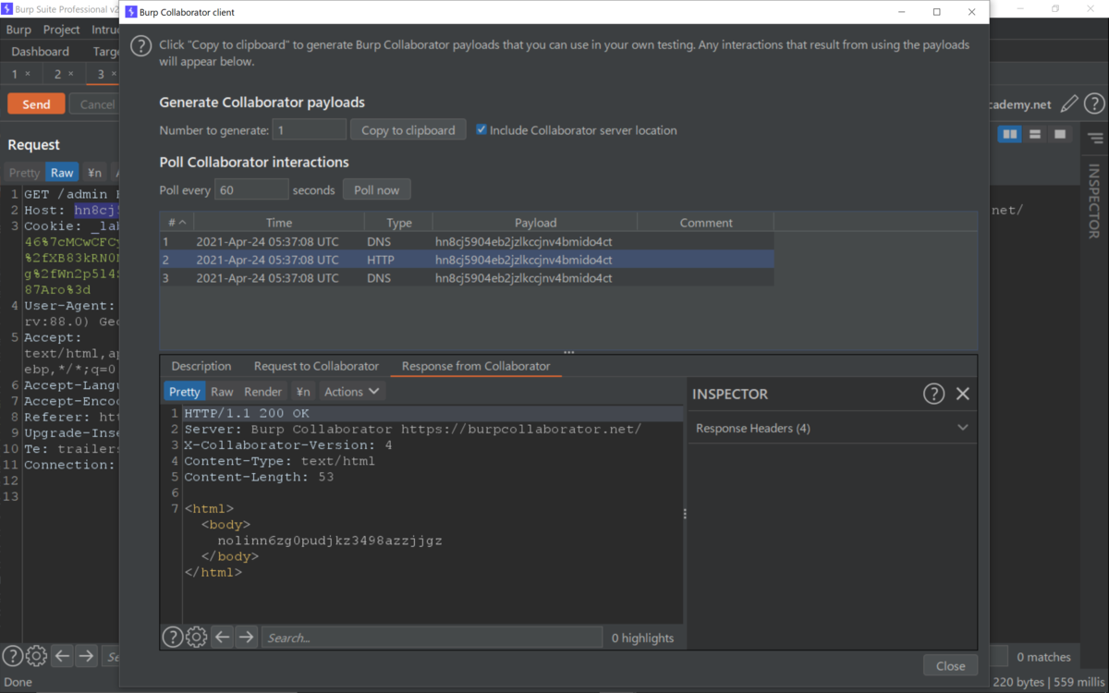Click the Poll every seconds field
Viewport: 1109px width, 693px height.
tap(252, 190)
